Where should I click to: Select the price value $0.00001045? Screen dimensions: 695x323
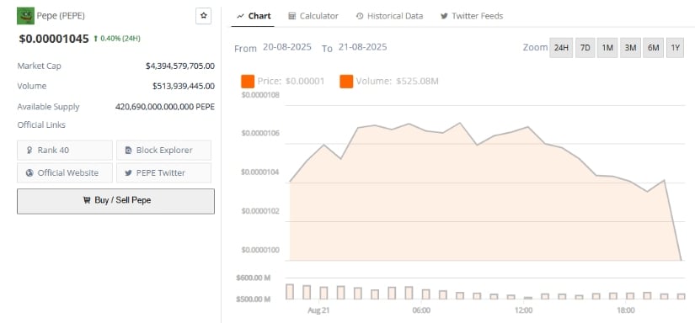[x=54, y=39]
